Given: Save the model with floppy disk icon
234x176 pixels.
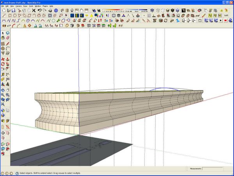Looking at the screenshot, I should click(14, 11).
